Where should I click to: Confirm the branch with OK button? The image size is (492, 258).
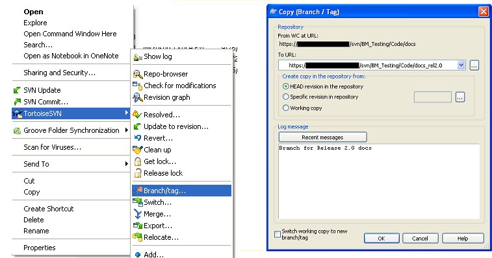point(382,239)
